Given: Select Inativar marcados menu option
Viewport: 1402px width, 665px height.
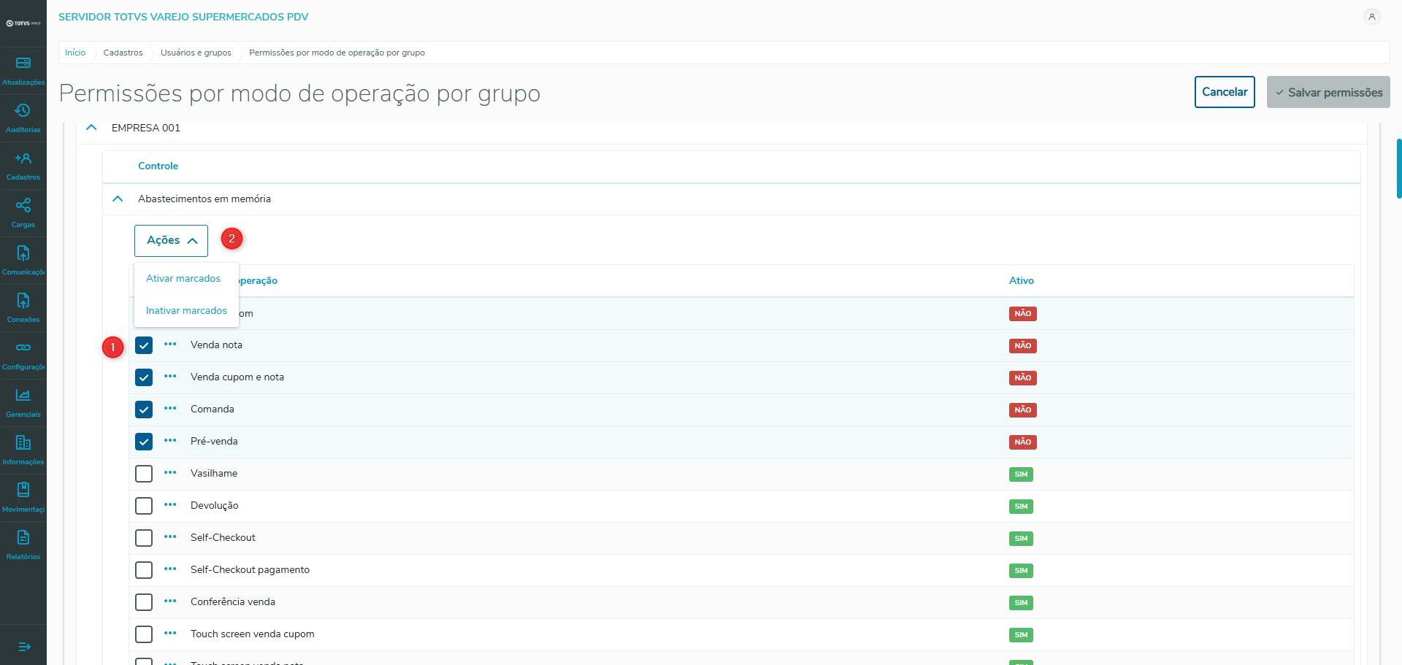Looking at the screenshot, I should (186, 311).
